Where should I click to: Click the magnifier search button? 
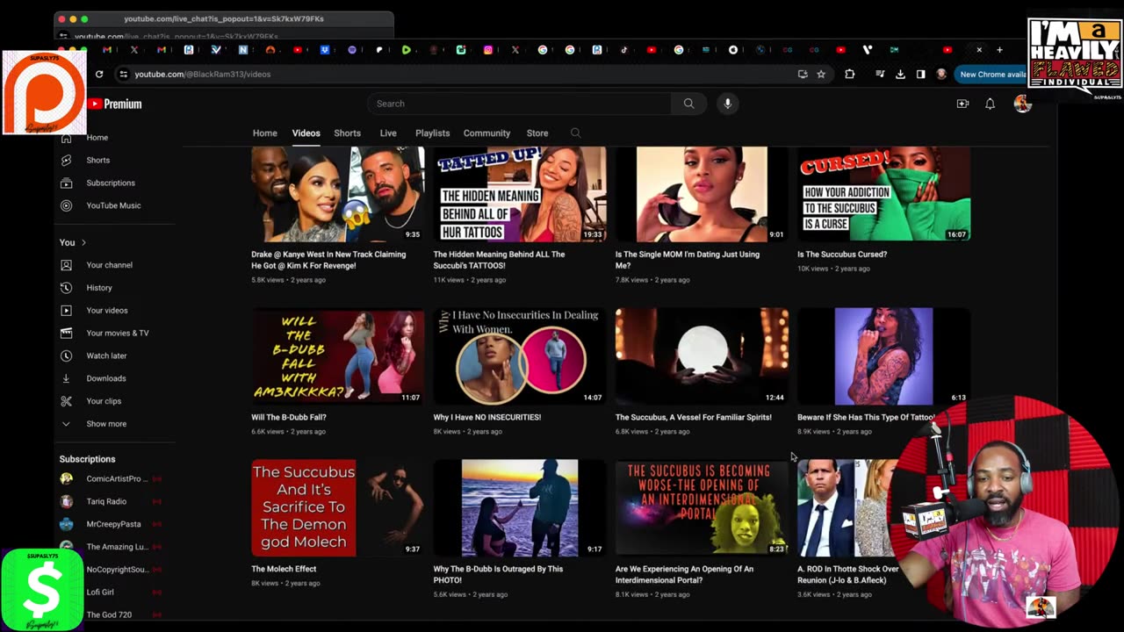(688, 104)
